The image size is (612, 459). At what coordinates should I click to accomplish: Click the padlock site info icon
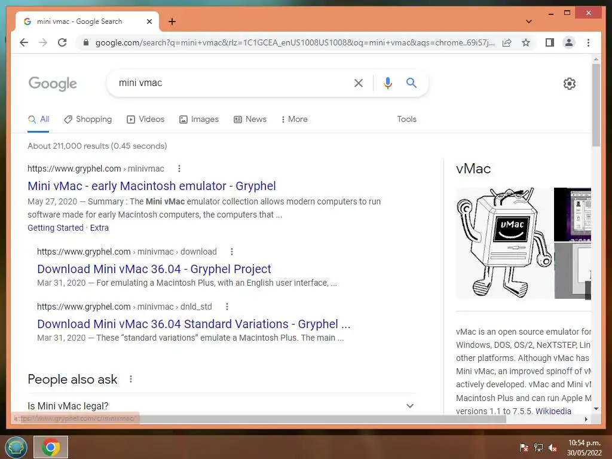pos(86,42)
